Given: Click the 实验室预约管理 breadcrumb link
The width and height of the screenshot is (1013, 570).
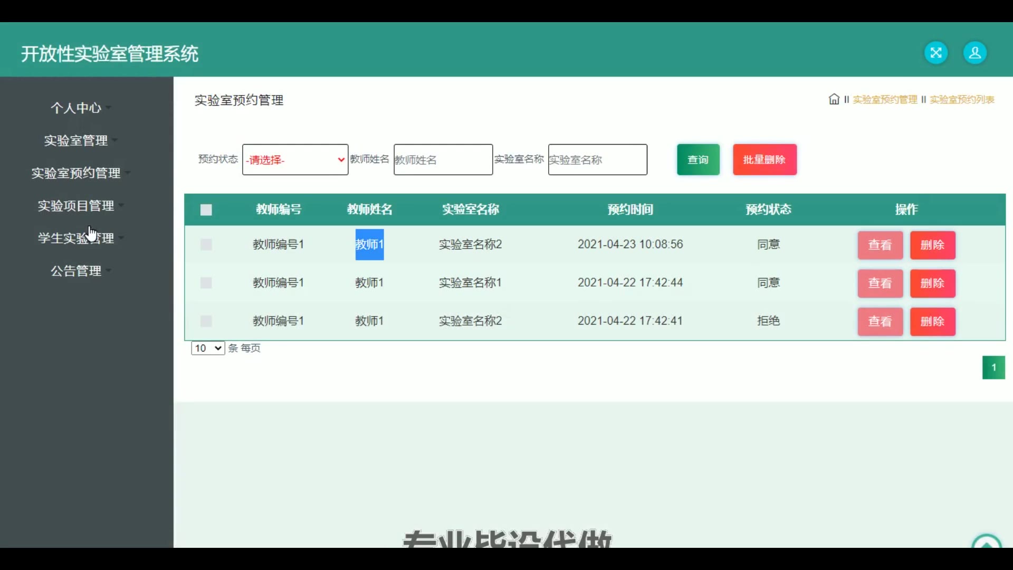Looking at the screenshot, I should pyautogui.click(x=885, y=100).
